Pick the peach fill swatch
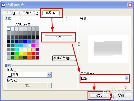The height and width of the screenshot is (101, 134). point(33,50)
